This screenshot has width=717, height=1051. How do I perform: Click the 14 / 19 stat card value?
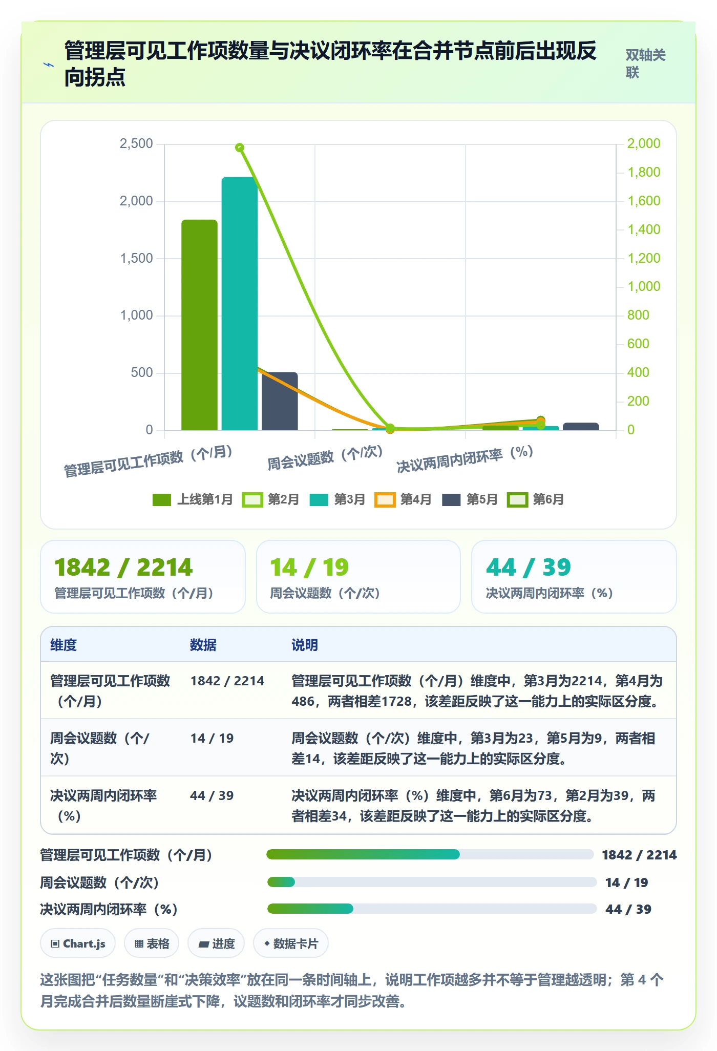(x=309, y=567)
